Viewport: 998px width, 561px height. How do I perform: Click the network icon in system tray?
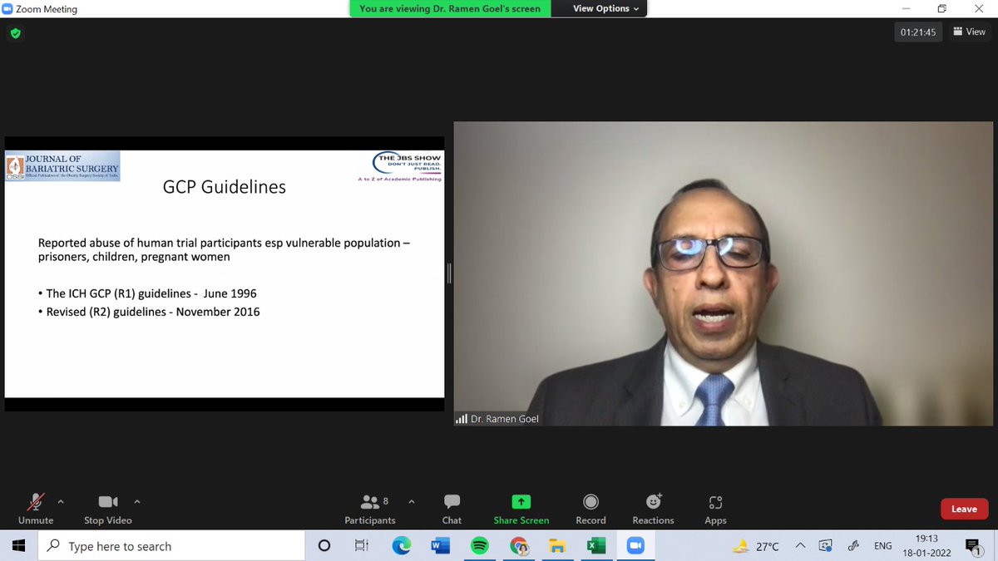click(x=825, y=546)
